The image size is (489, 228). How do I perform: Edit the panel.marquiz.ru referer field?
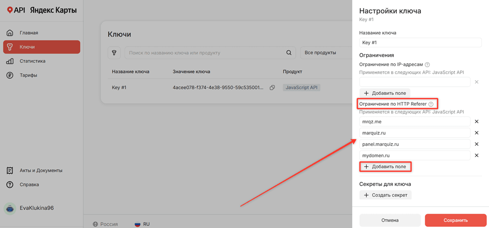coord(415,144)
